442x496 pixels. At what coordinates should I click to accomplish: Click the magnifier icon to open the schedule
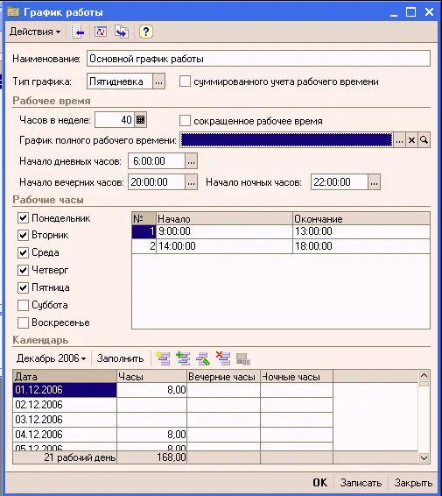[424, 140]
